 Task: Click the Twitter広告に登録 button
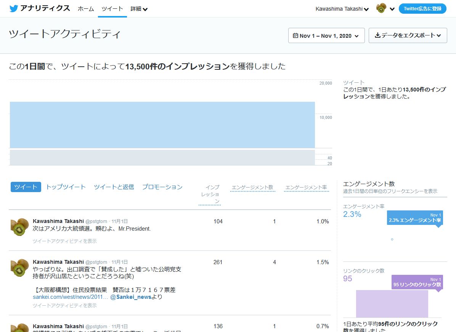pos(422,9)
